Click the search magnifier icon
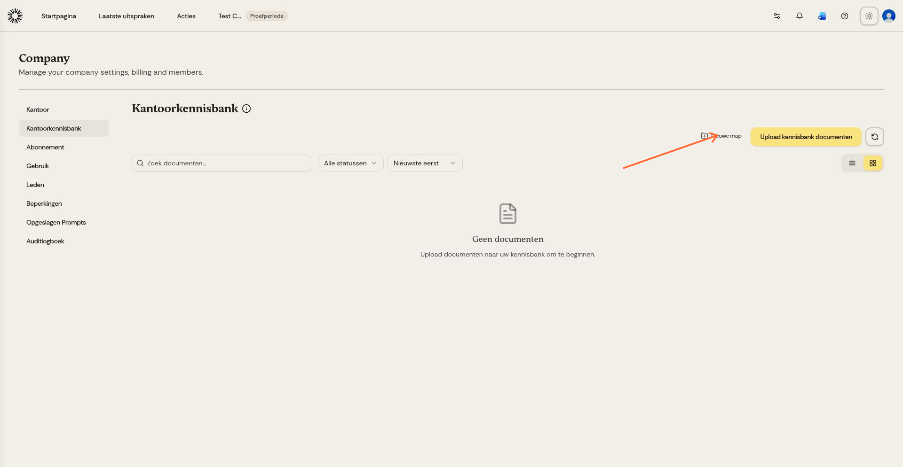The image size is (903, 467). coord(140,163)
